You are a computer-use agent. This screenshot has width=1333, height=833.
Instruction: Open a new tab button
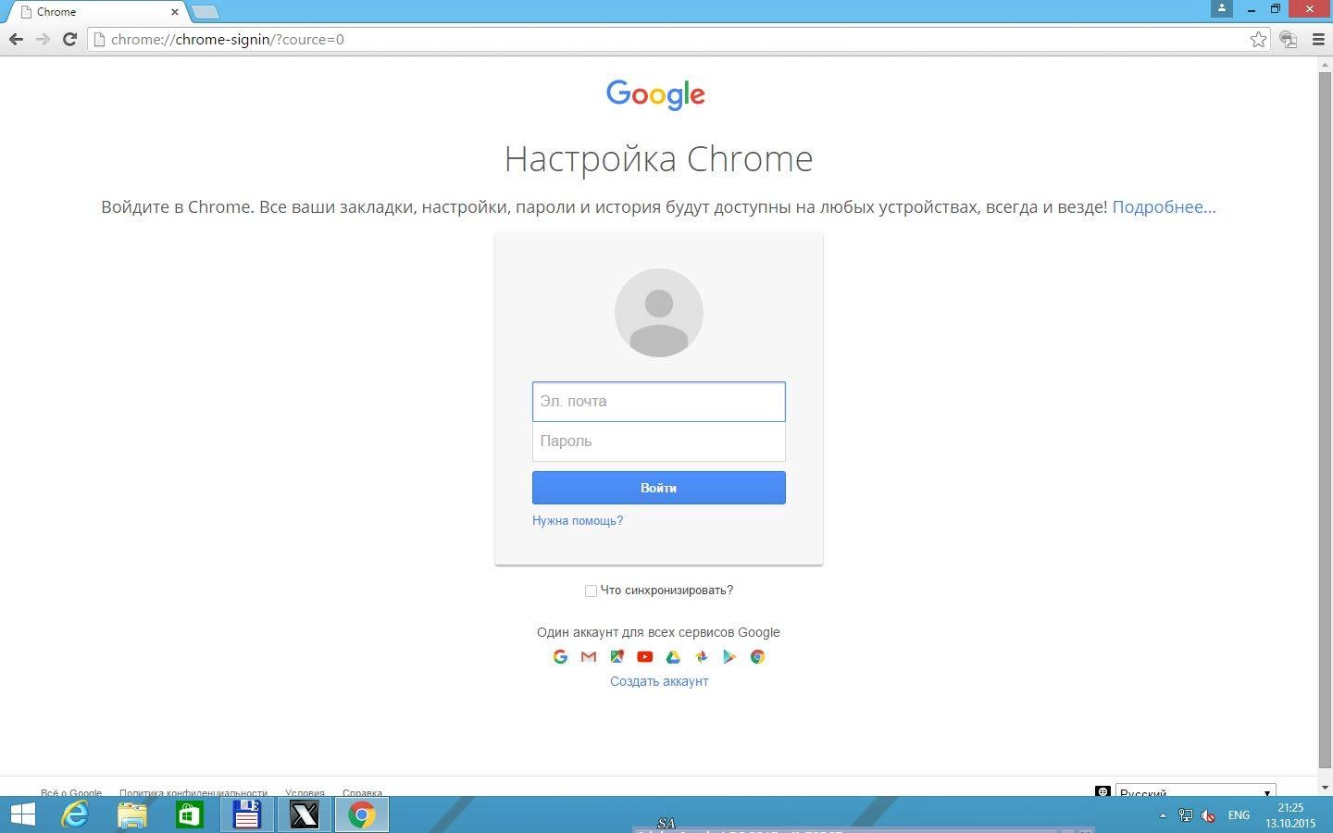click(205, 12)
